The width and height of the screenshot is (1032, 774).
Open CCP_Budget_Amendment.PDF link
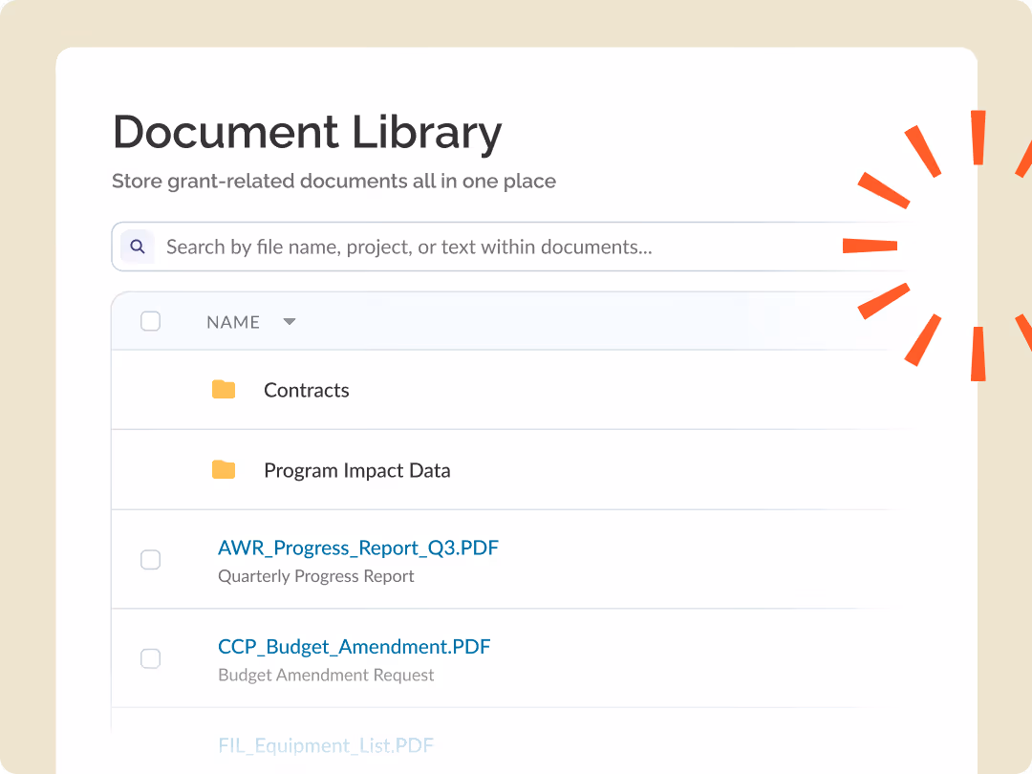tap(355, 646)
